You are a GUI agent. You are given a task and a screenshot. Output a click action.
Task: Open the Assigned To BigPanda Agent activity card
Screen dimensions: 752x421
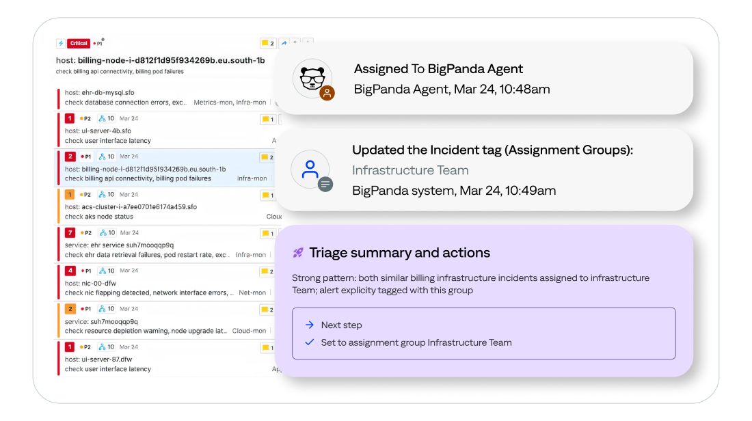pos(485,79)
